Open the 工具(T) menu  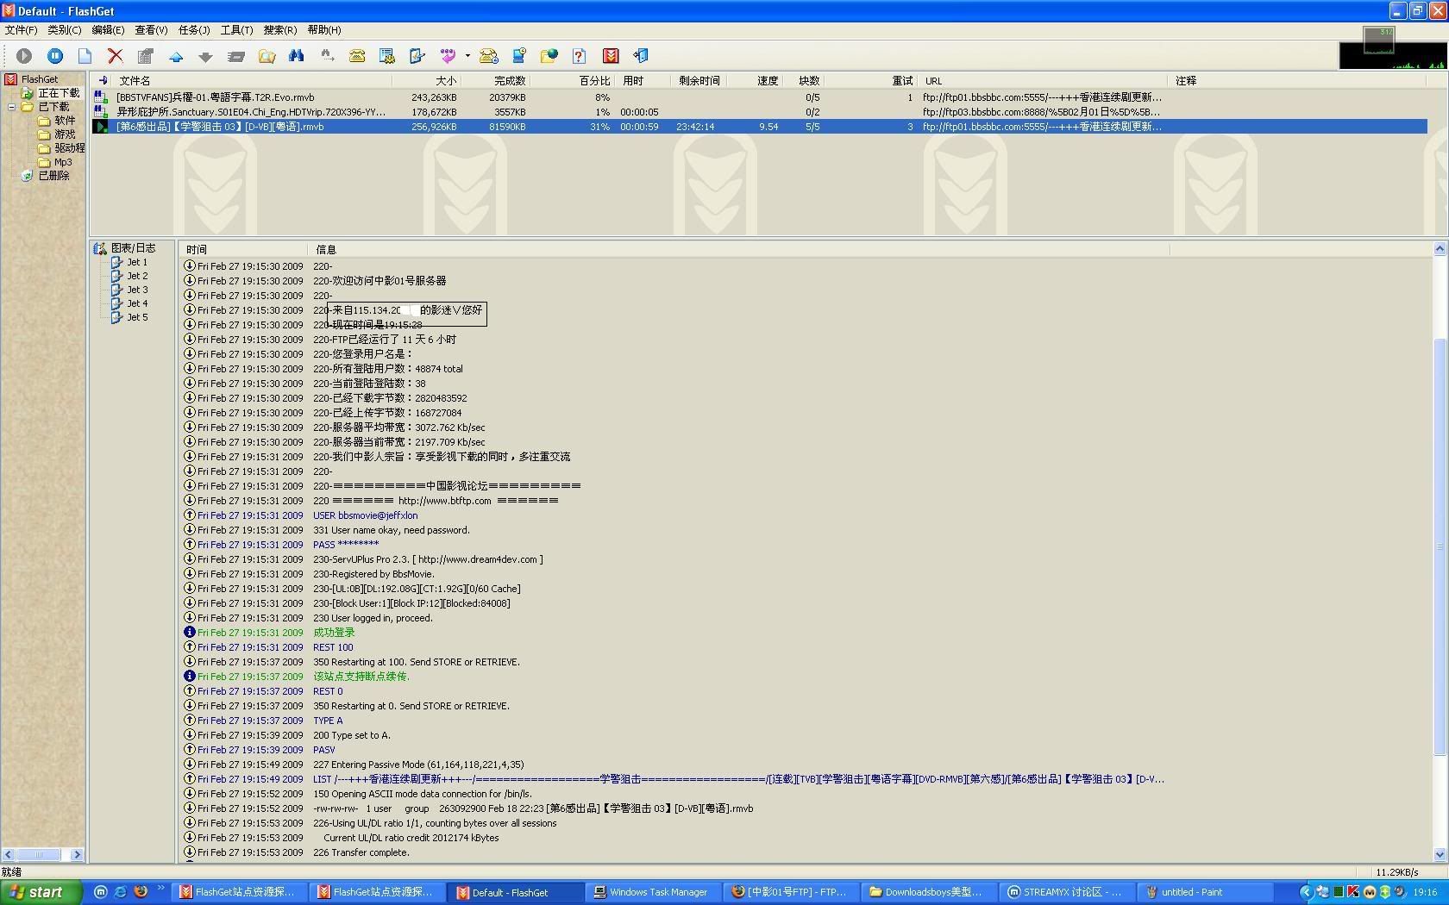236,30
